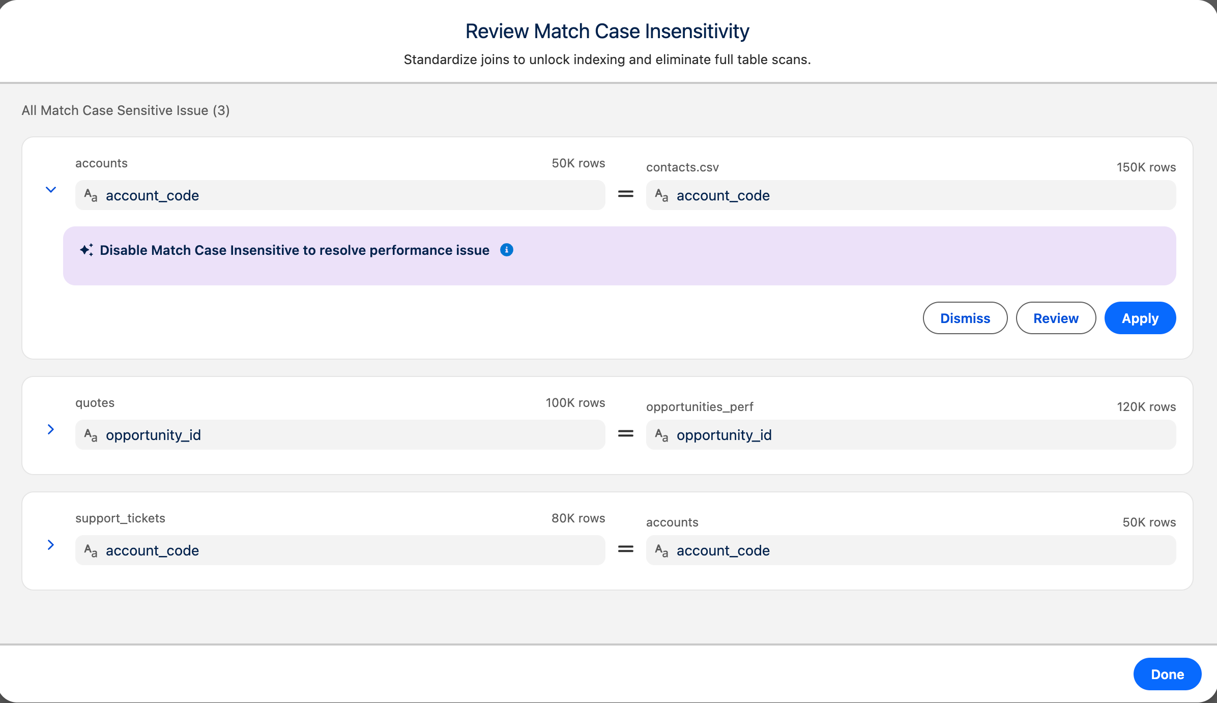Collapse the accounts to contacts.csv issue
Screen dimensions: 1217x703
tap(51, 190)
